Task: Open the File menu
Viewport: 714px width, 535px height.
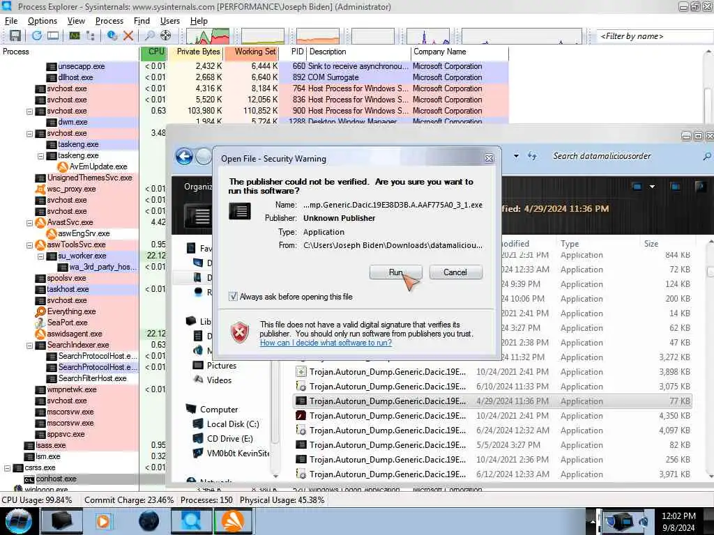Action: click(11, 21)
